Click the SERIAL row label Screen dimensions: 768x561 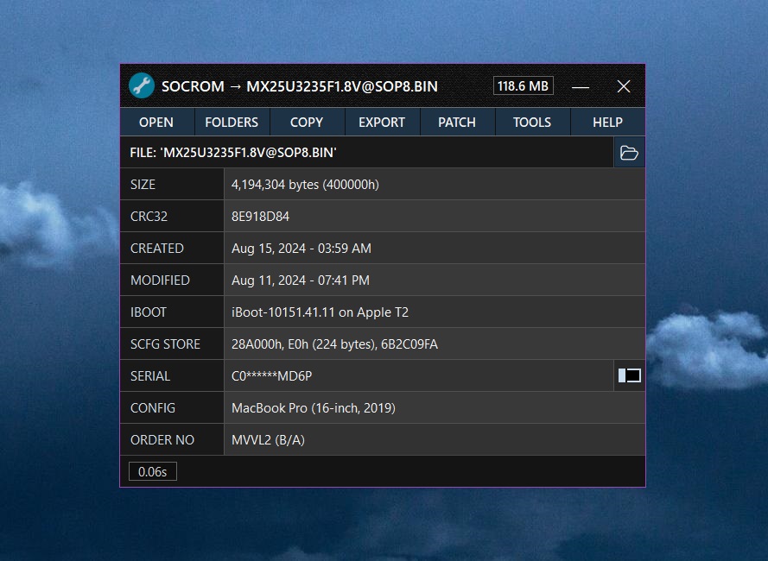tap(150, 376)
